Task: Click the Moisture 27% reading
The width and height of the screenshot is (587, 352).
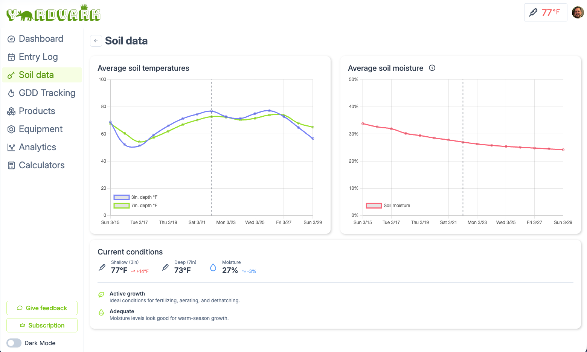Action: coord(230,270)
